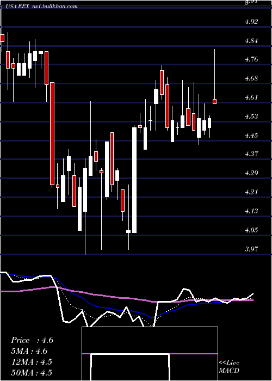Screen dimensions: 272x381
Task: Click the 4.21 price axis label
Action: point(251,192)
